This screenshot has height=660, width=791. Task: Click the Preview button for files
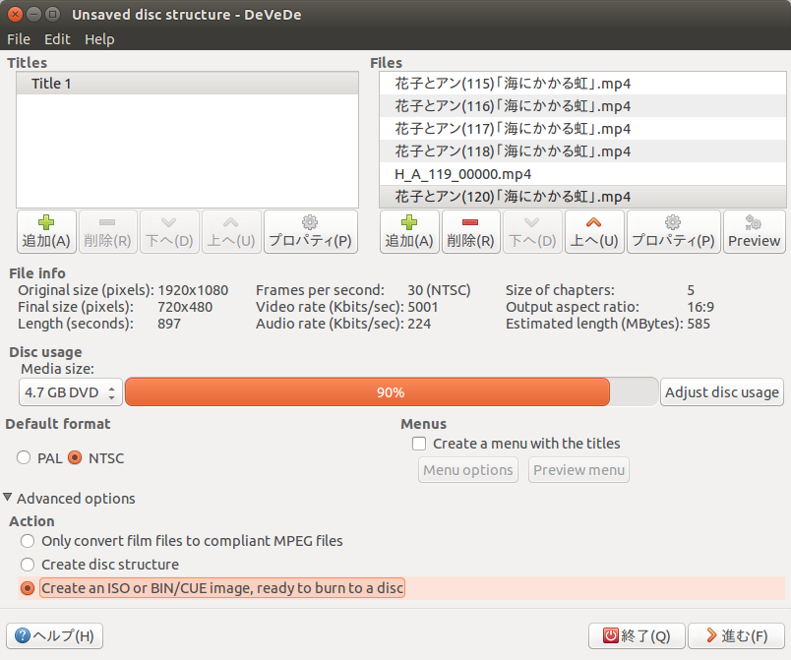[x=755, y=231]
